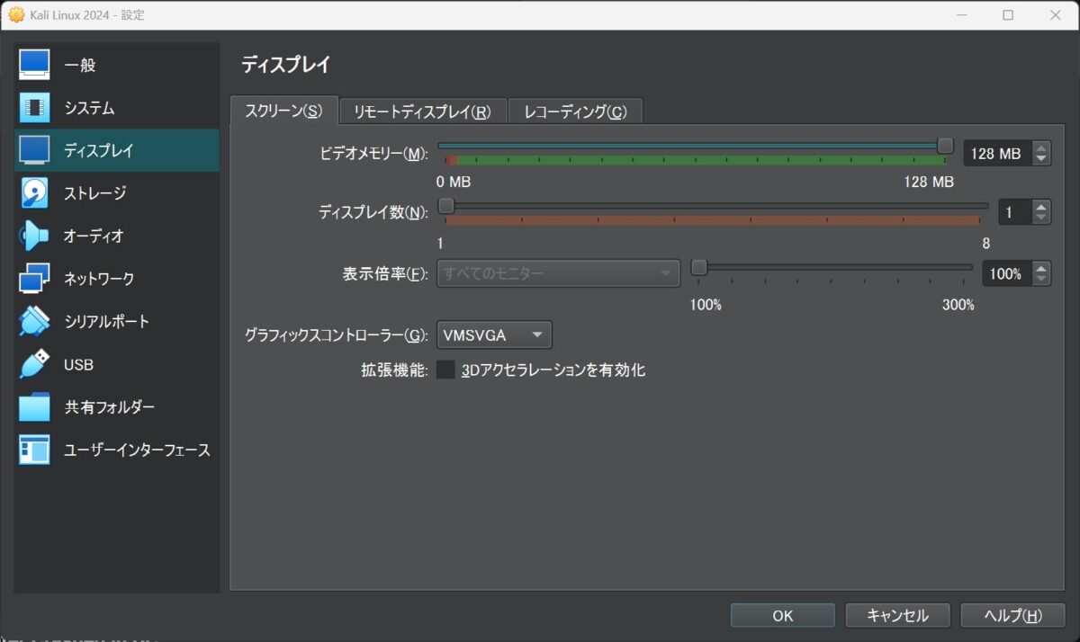
Task: Confirm settings with the OK button
Action: click(781, 615)
